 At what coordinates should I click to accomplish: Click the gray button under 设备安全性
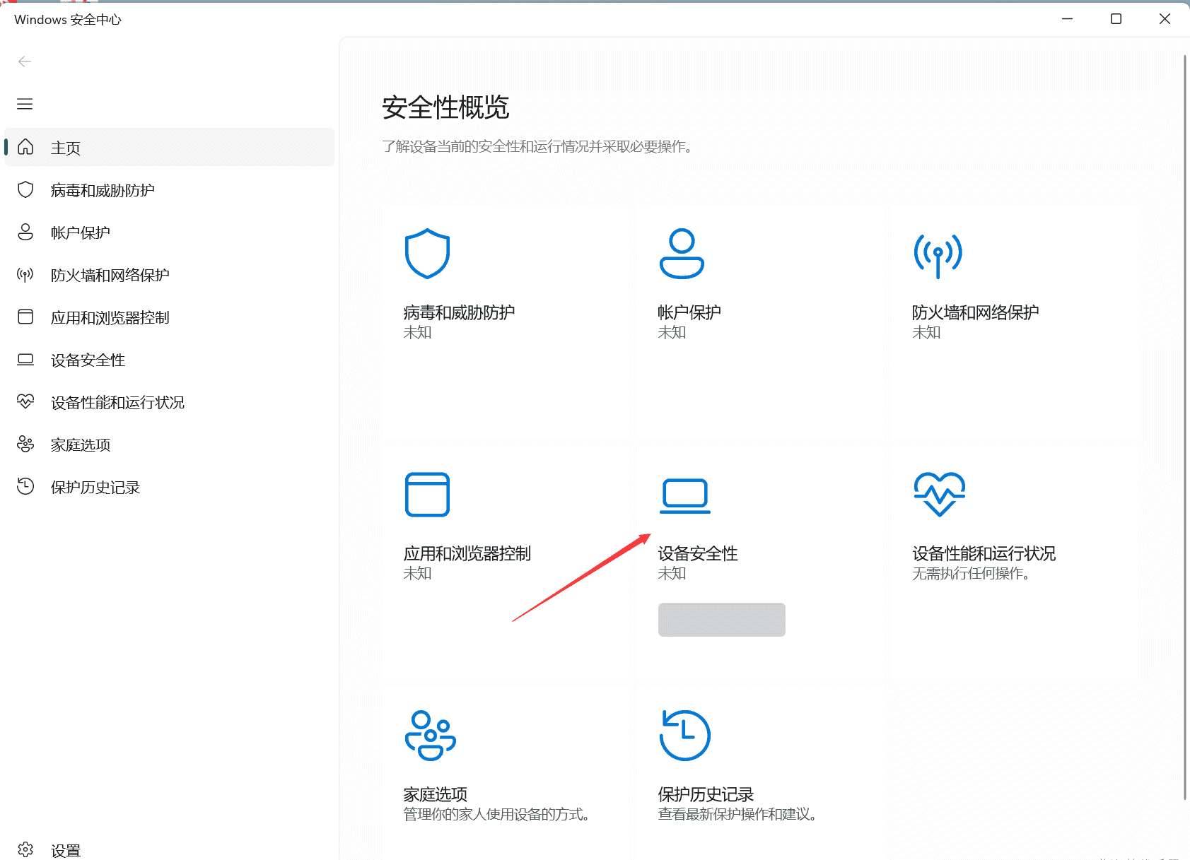tap(721, 620)
